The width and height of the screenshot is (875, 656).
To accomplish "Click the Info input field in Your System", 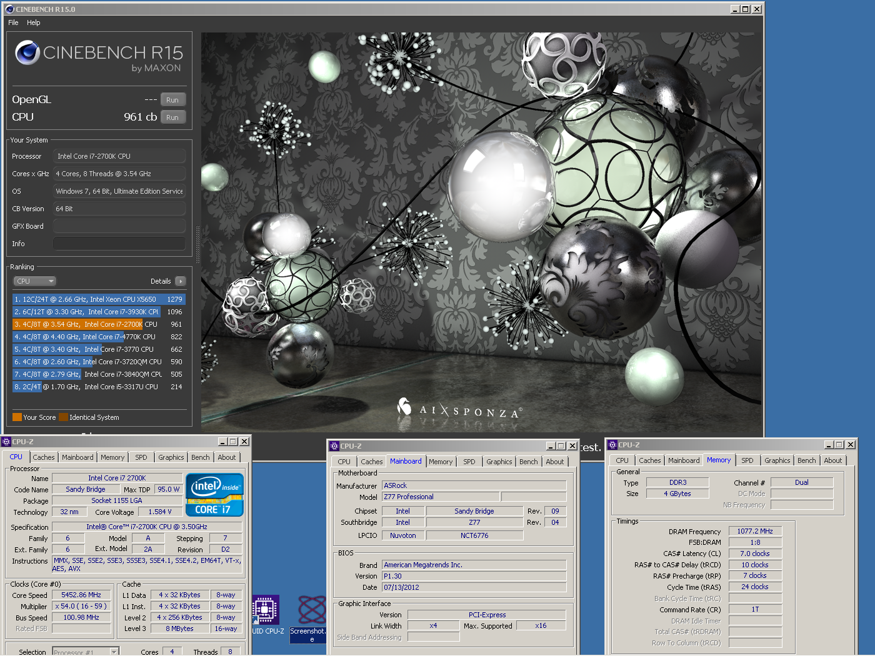I will pos(119,244).
